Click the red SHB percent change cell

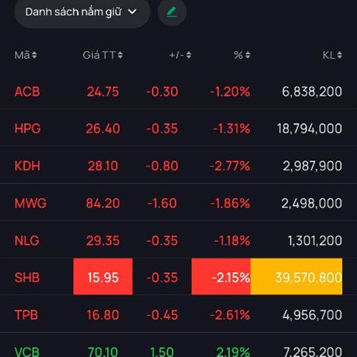click(221, 277)
